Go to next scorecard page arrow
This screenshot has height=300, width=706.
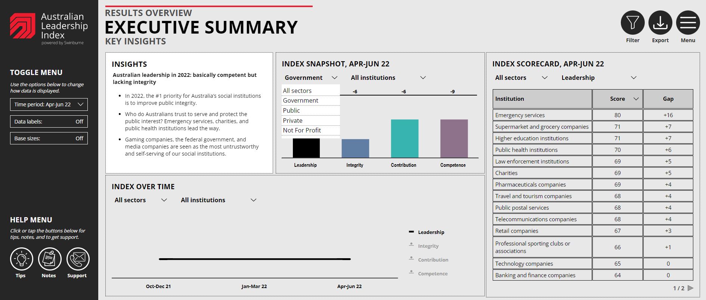pos(690,288)
